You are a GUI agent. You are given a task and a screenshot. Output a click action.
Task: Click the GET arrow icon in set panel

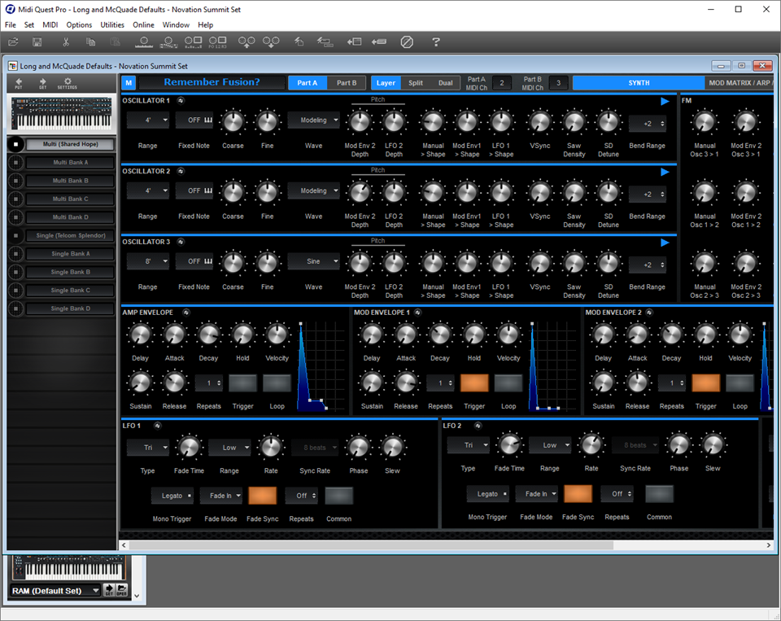coord(42,83)
